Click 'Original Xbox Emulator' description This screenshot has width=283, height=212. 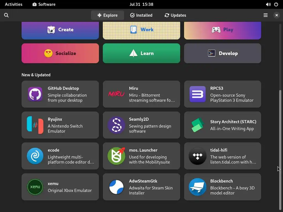(70, 190)
